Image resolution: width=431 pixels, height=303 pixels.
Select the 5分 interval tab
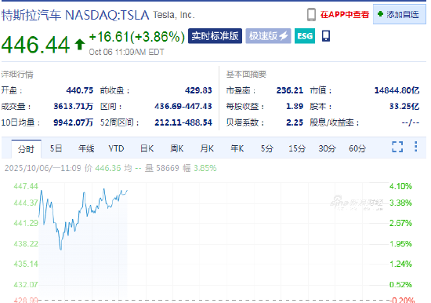pyautogui.click(x=267, y=148)
